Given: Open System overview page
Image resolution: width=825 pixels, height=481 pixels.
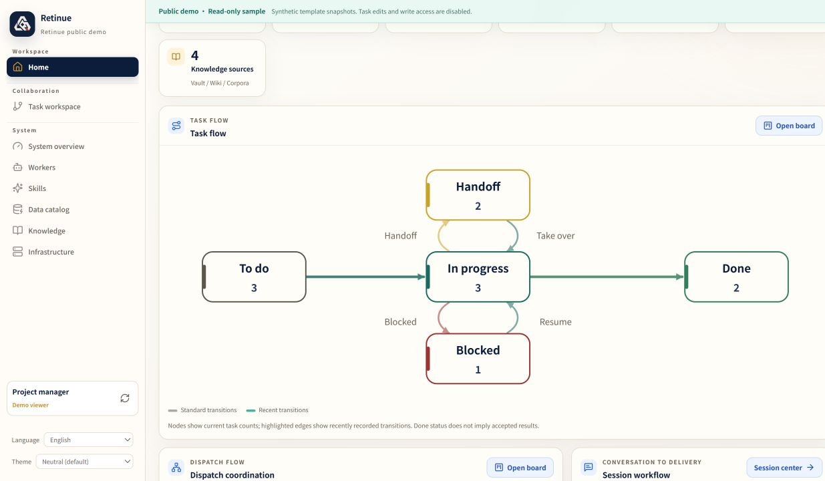Looking at the screenshot, I should pos(73,146).
